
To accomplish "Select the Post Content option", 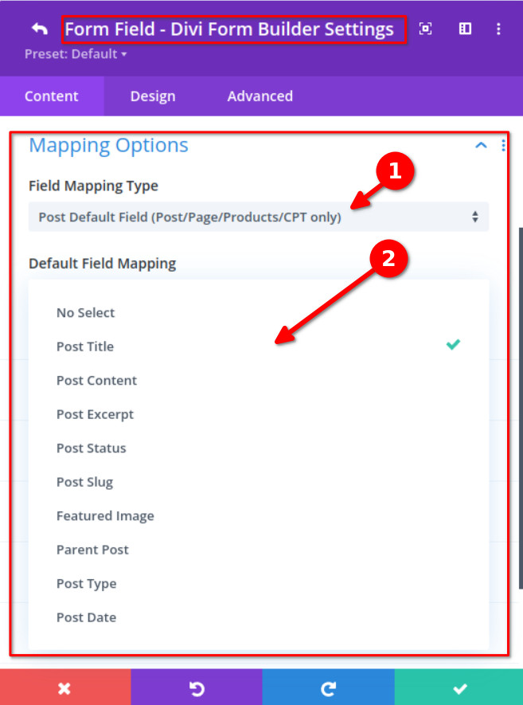I will pyautogui.click(x=96, y=380).
